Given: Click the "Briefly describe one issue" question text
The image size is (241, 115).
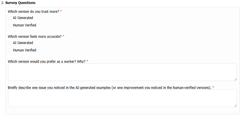Looking at the screenshot, I should 109,87.
